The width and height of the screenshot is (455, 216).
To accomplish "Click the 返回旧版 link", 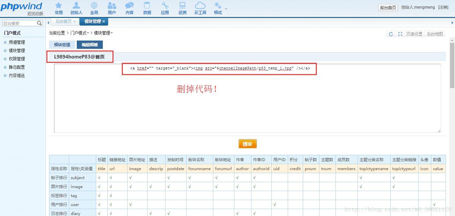I will (x=35, y=14).
